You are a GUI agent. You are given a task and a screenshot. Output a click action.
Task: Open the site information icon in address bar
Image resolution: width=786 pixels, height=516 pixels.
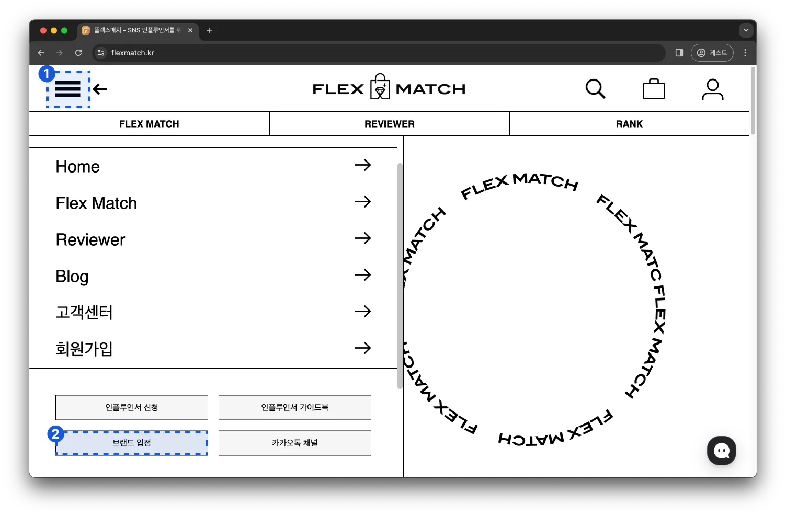101,53
